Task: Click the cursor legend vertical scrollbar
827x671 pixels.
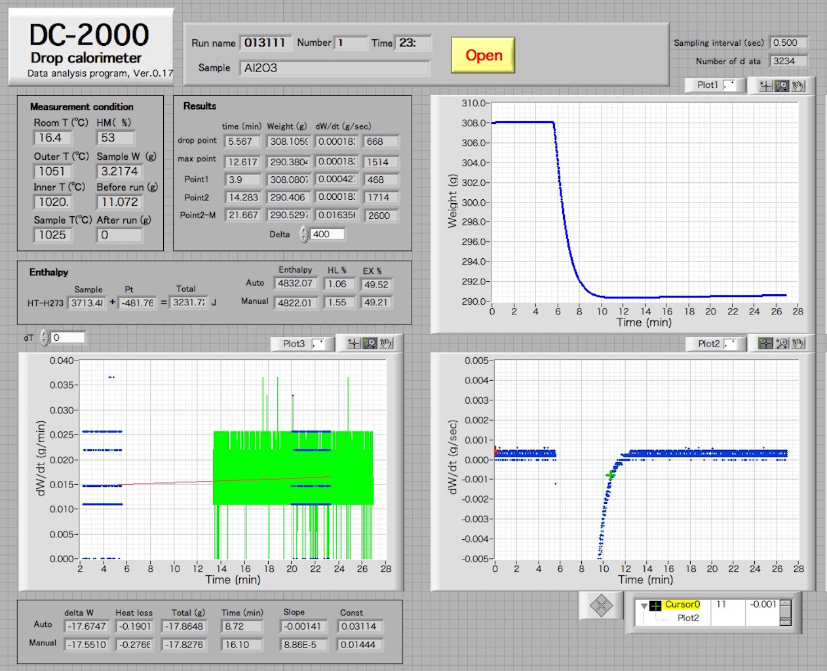Action: 785,613
